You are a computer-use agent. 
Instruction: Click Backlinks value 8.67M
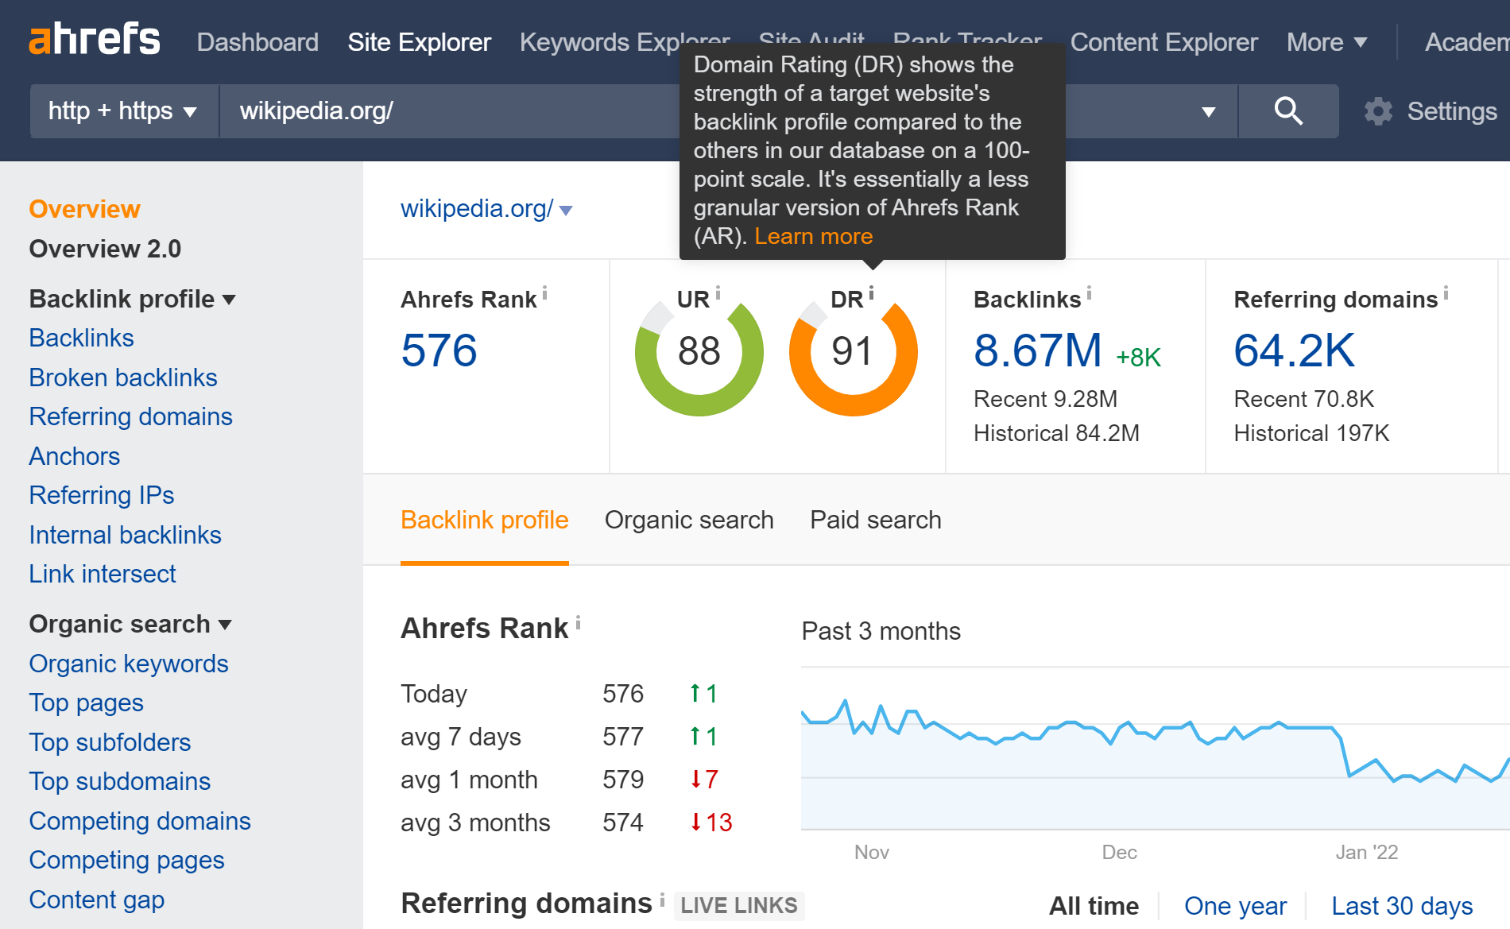(x=1037, y=350)
